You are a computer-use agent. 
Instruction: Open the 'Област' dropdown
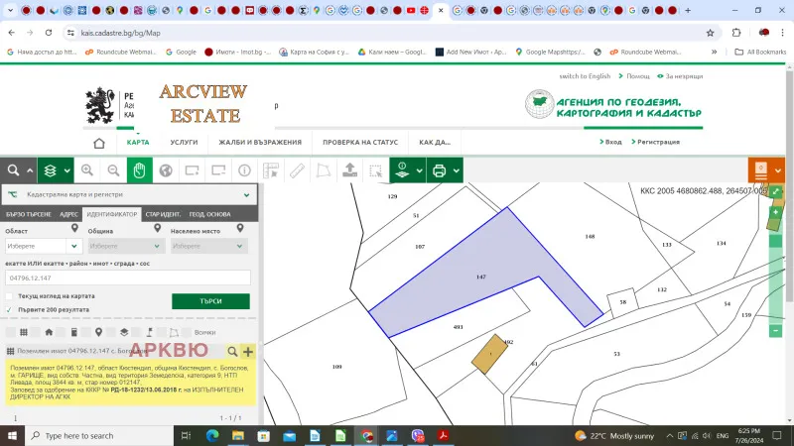click(43, 246)
